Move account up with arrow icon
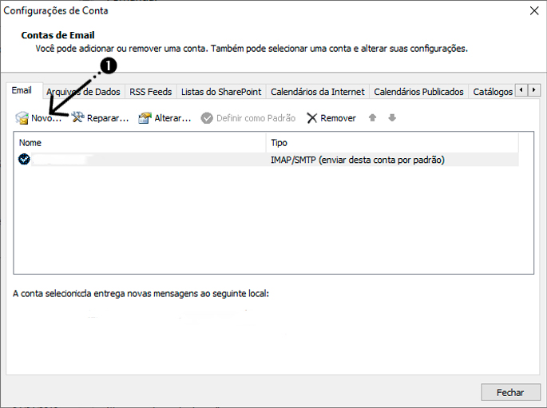547x408 pixels. [372, 118]
